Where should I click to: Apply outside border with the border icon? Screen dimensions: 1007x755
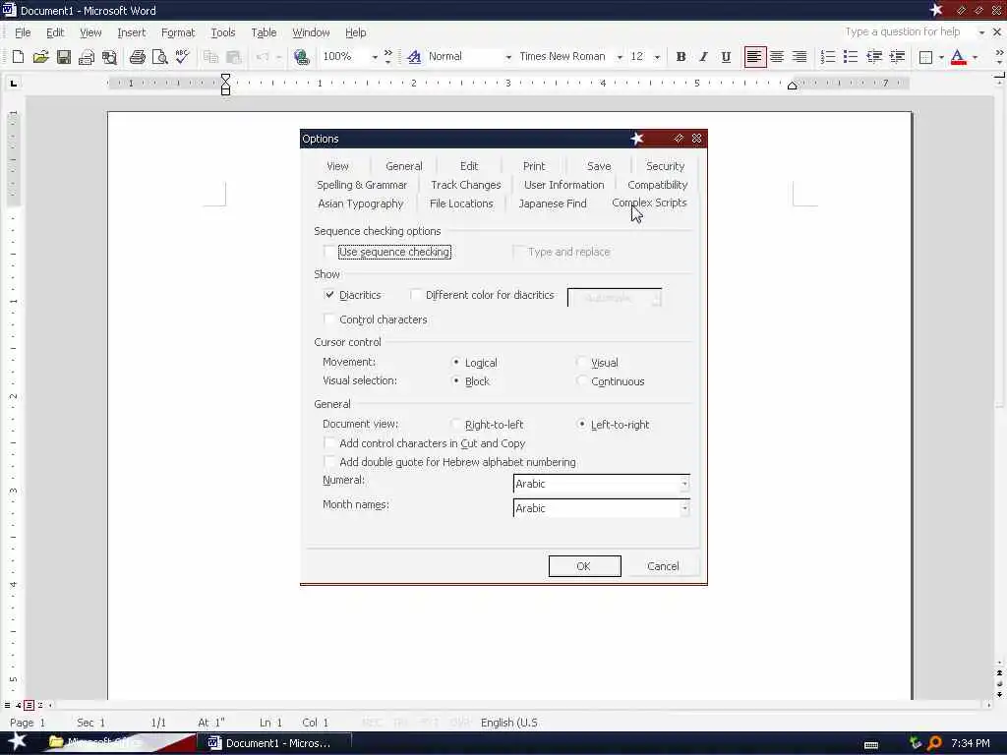pos(925,57)
